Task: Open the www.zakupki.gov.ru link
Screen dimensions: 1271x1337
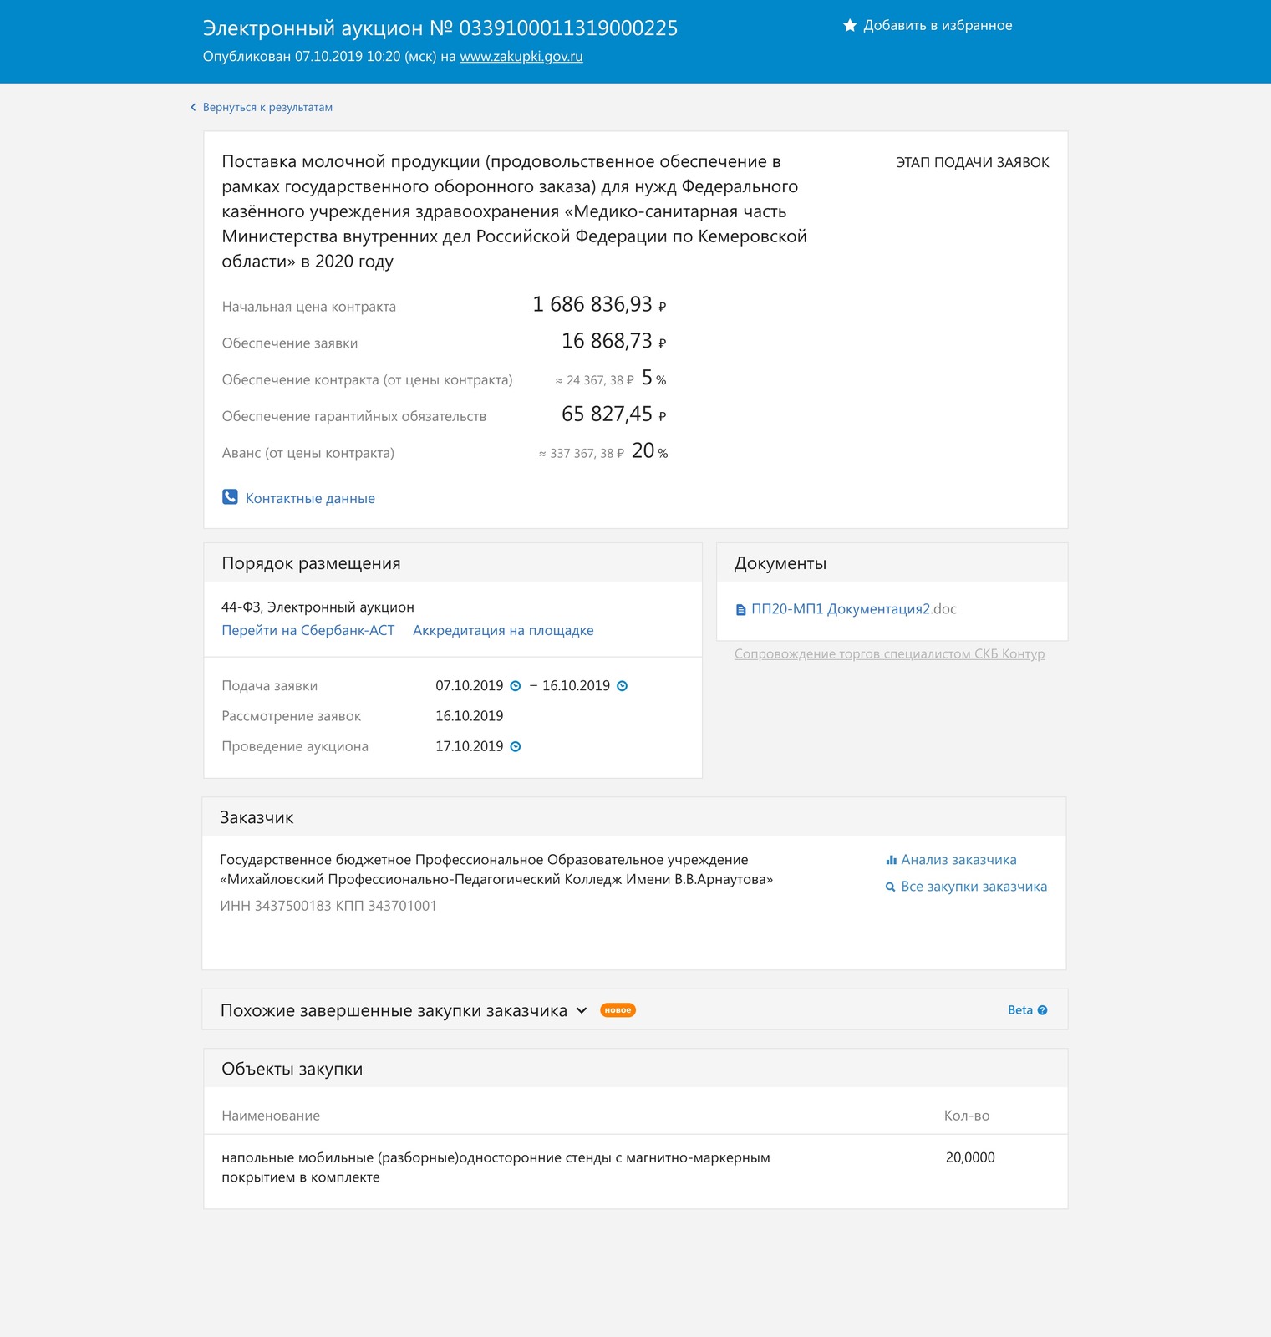Action: tap(521, 57)
